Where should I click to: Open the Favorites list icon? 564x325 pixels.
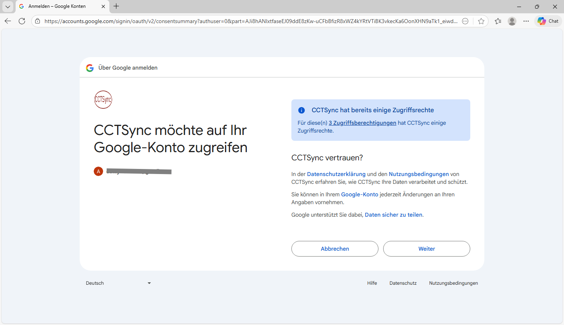click(x=498, y=21)
